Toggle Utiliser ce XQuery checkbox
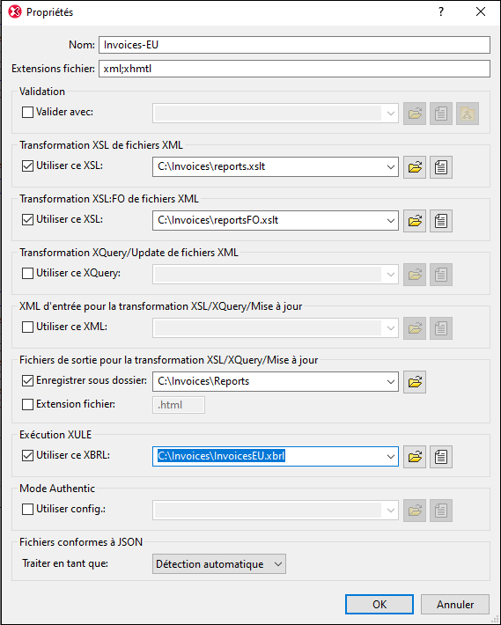This screenshot has width=501, height=625. pyautogui.click(x=27, y=274)
